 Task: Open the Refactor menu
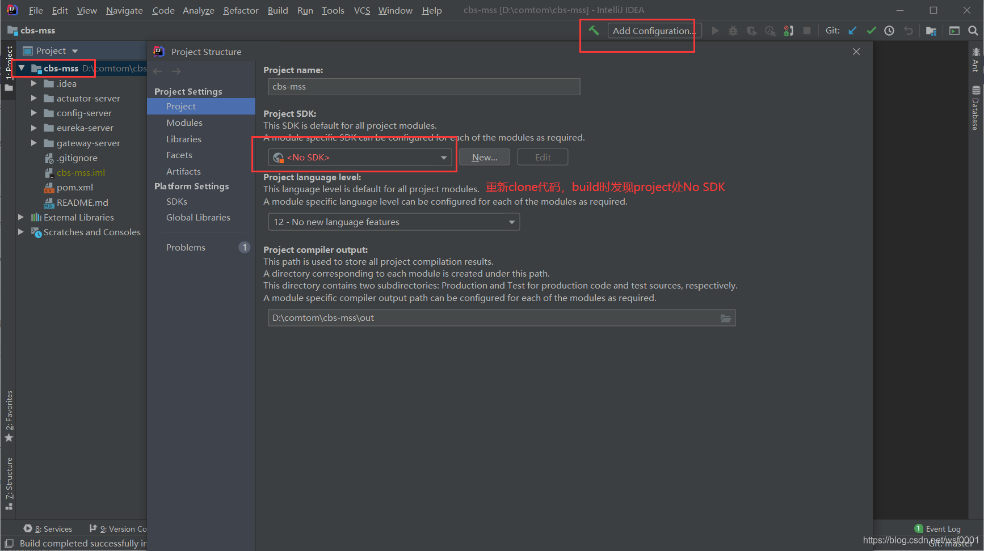click(x=241, y=10)
